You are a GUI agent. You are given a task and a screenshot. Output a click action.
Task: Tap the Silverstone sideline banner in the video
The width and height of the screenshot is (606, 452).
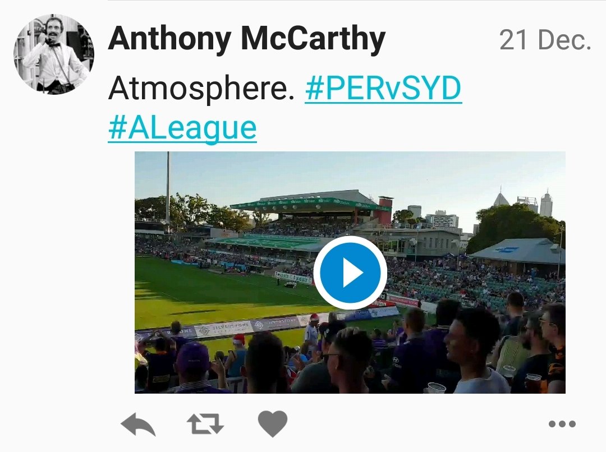click(224, 329)
